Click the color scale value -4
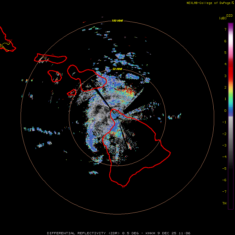 click(x=224, y=157)
